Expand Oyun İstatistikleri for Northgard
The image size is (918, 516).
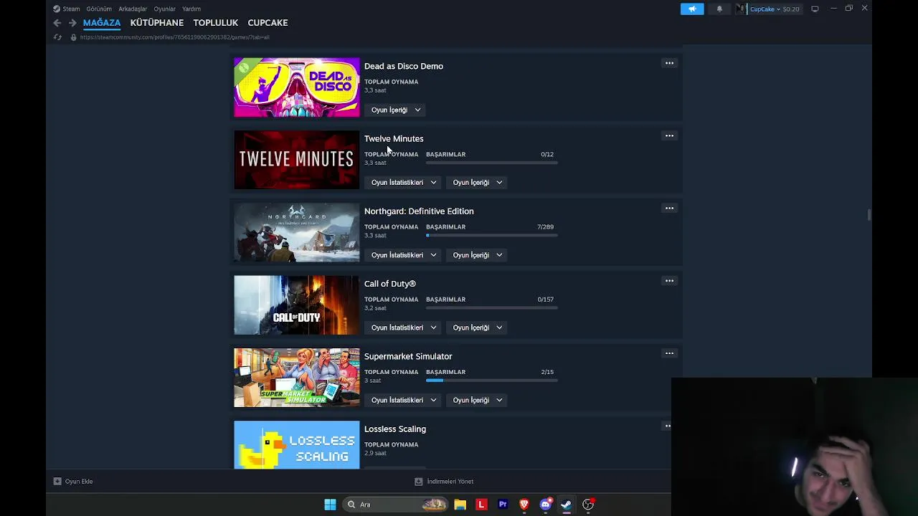point(404,255)
